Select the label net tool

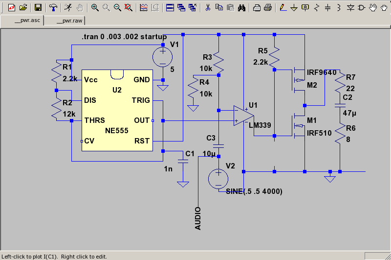coord(305,8)
